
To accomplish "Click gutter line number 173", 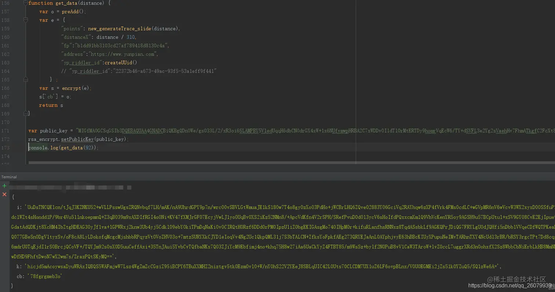I will [x=5, y=148].
